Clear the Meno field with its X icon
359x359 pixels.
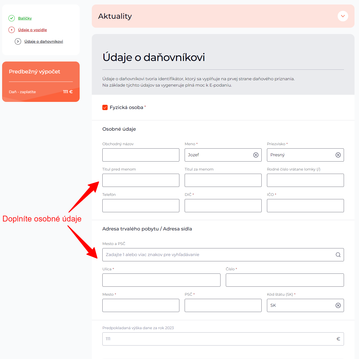[256, 155]
